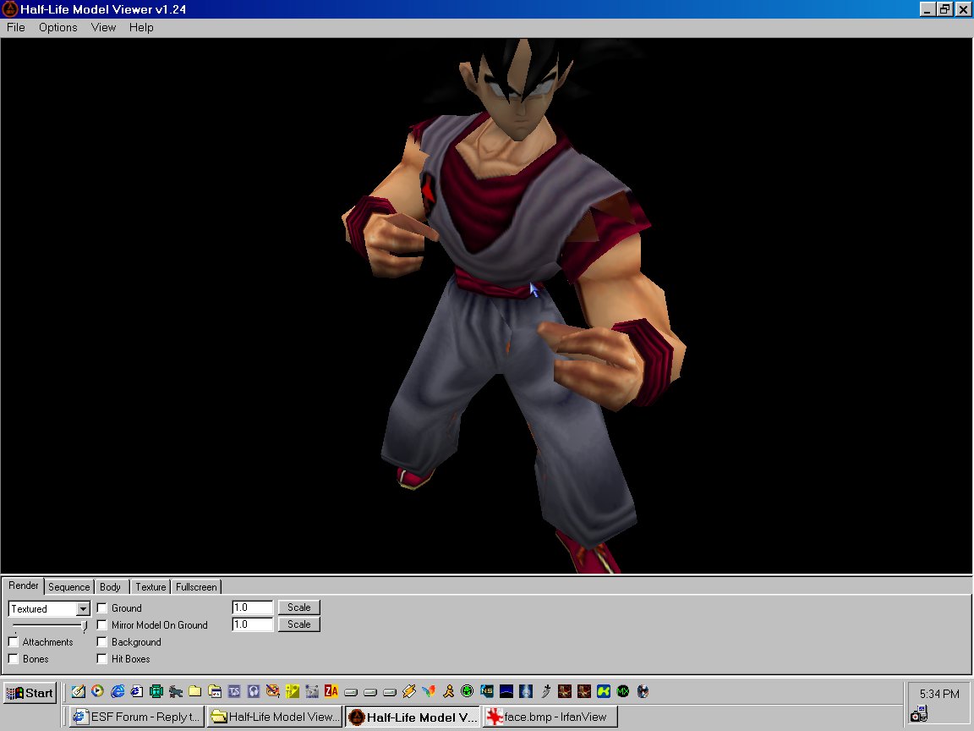The height and width of the screenshot is (731, 974).
Task: Open Internet Explorer from quick launch bar
Action: tap(118, 691)
